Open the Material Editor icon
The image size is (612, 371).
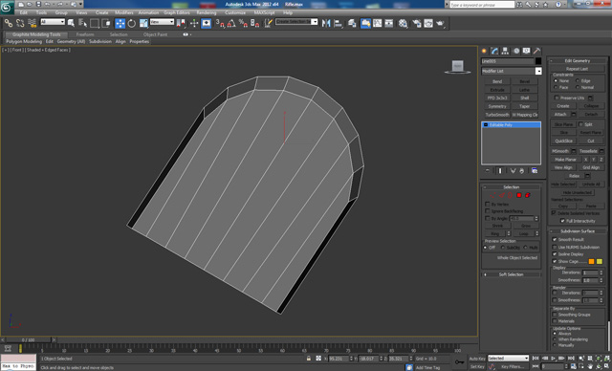[403, 23]
